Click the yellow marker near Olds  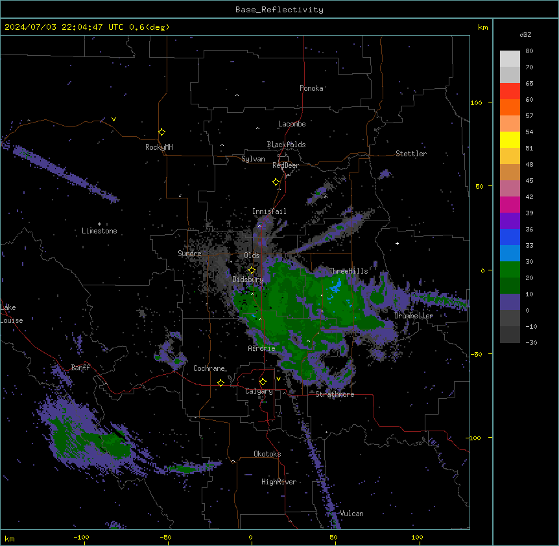click(x=252, y=270)
